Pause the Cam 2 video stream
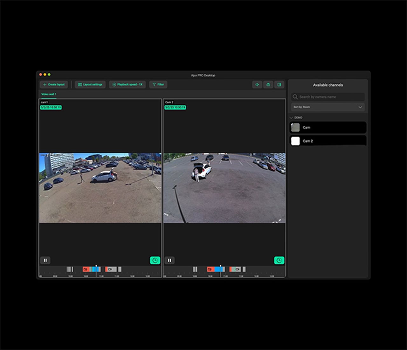This screenshot has height=350, width=407. tap(169, 260)
